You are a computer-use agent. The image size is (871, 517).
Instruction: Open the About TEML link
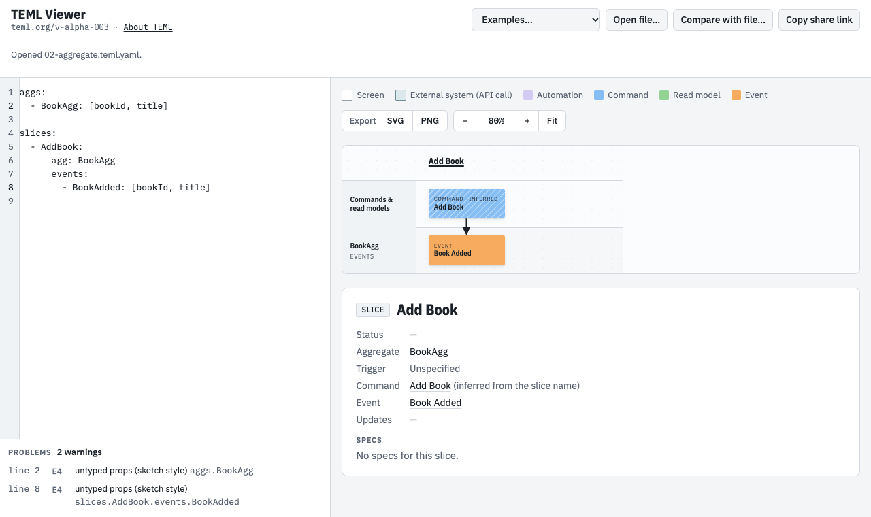[x=148, y=27]
